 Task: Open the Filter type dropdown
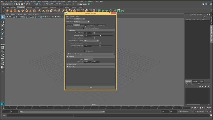[89, 59]
